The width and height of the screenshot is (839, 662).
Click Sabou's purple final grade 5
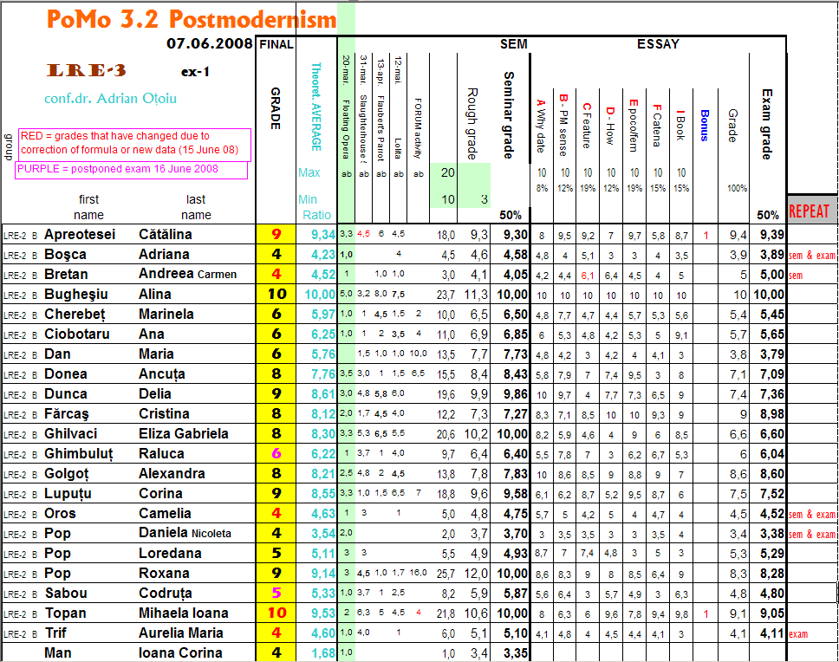click(276, 593)
